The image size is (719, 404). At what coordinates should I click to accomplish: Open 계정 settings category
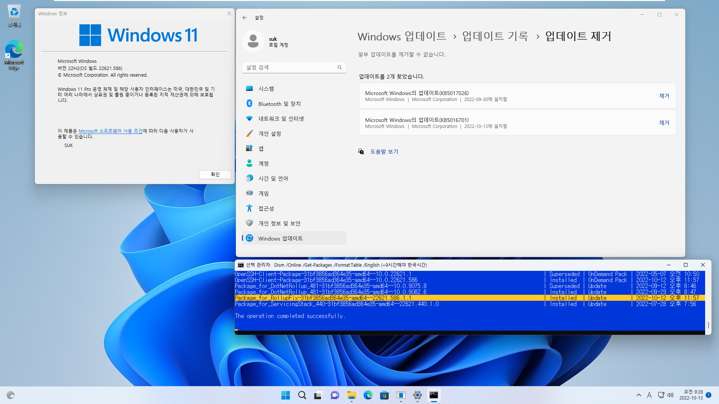[294, 163]
